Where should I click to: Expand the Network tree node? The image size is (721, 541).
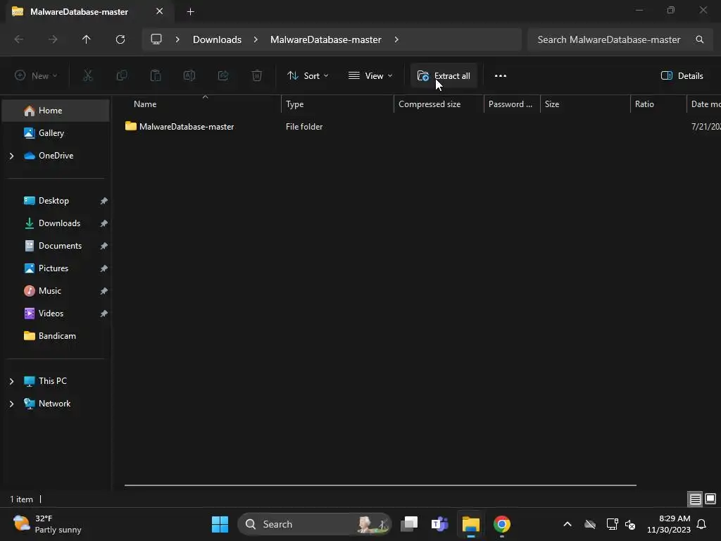click(x=11, y=404)
